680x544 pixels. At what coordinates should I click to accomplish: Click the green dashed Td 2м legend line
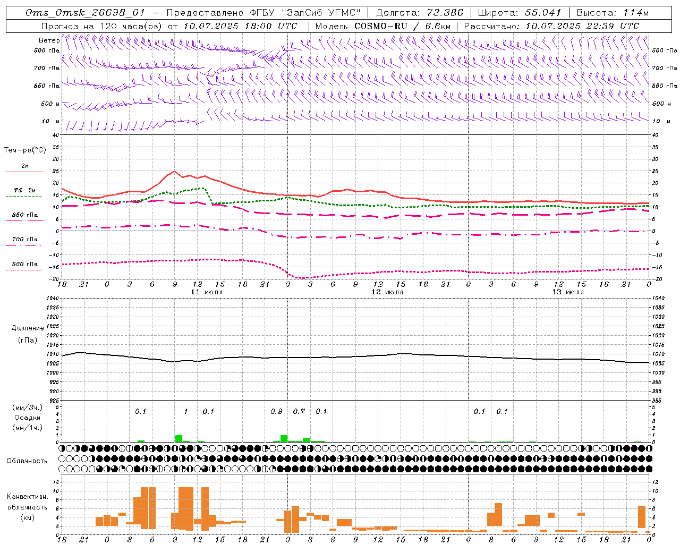(23, 196)
